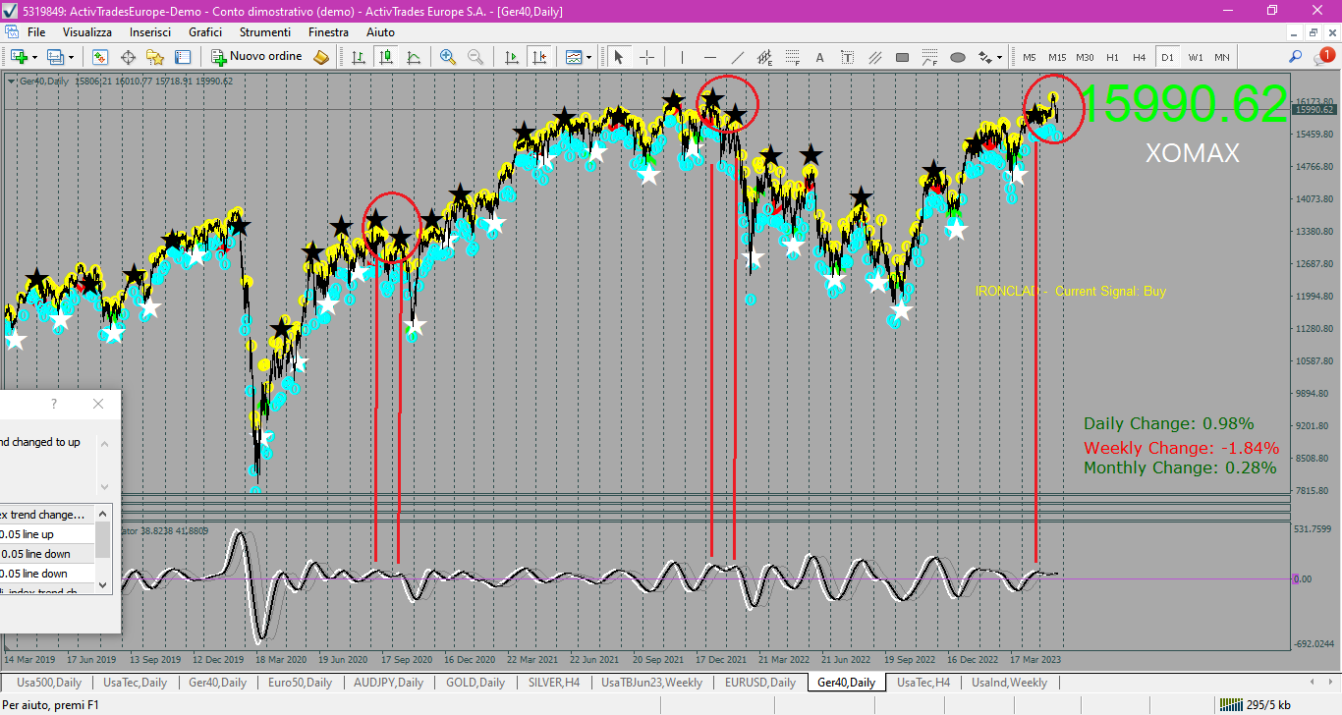The image size is (1342, 715).
Task: Expand the new chart dropdown arrow
Action: pyautogui.click(x=34, y=57)
